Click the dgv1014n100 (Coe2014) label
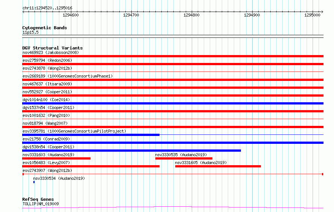The height and width of the screenshot is (212, 334). pyautogui.click(x=46, y=100)
